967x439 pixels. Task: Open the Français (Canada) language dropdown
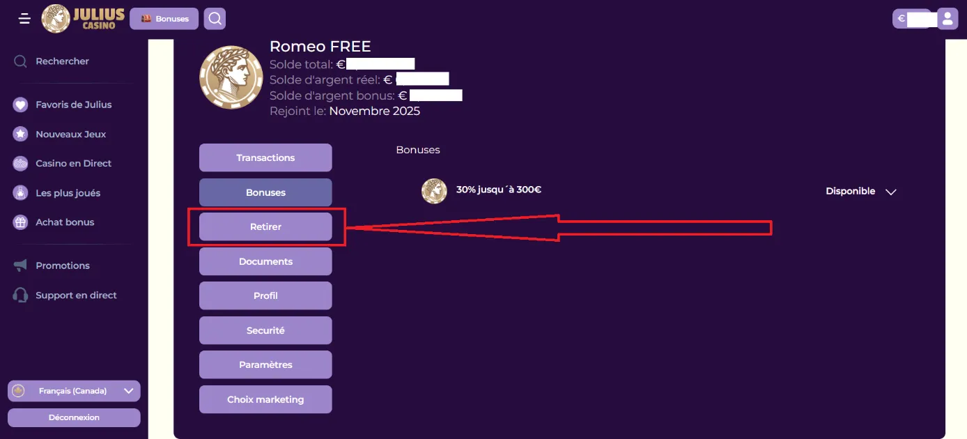[74, 391]
